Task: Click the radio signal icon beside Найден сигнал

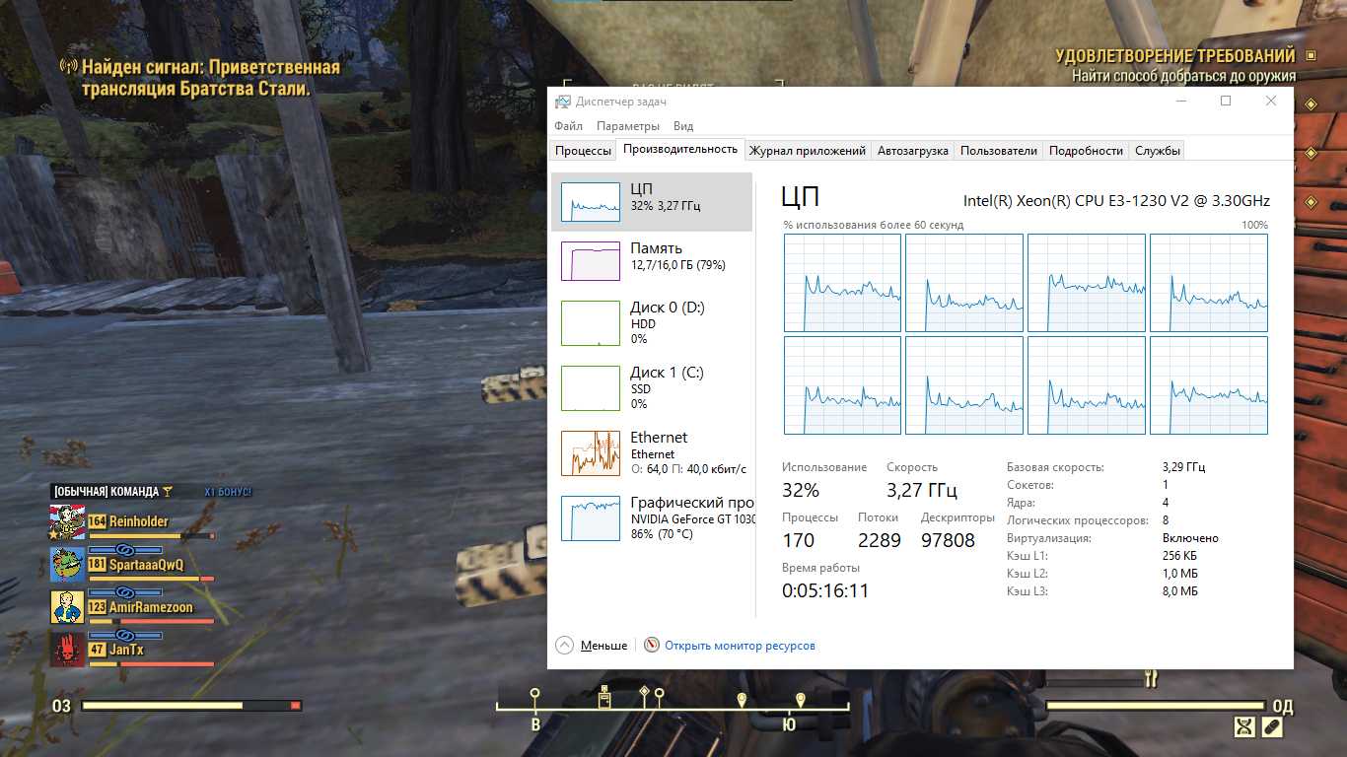Action: click(69, 67)
